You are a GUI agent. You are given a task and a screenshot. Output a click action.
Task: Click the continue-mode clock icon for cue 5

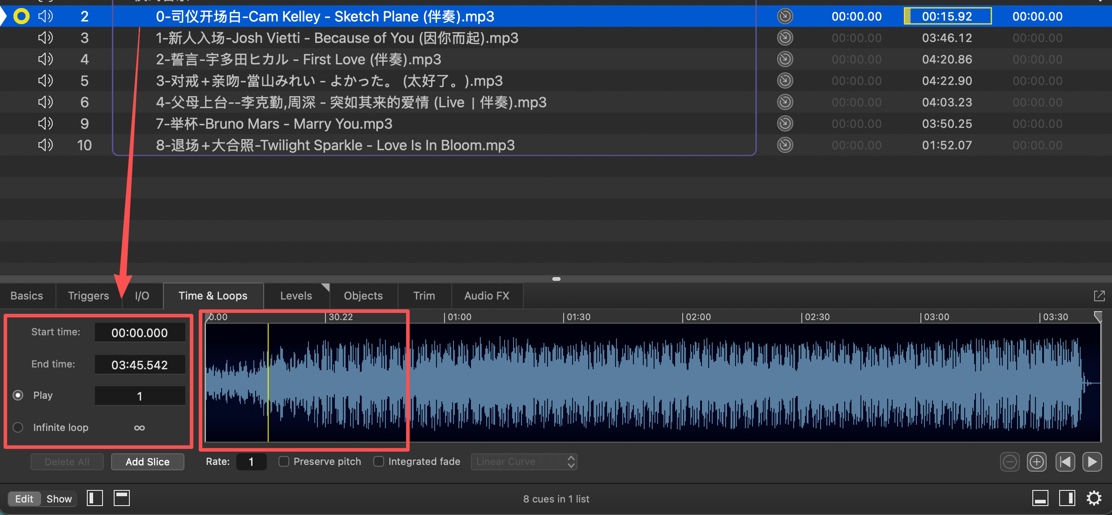point(785,81)
